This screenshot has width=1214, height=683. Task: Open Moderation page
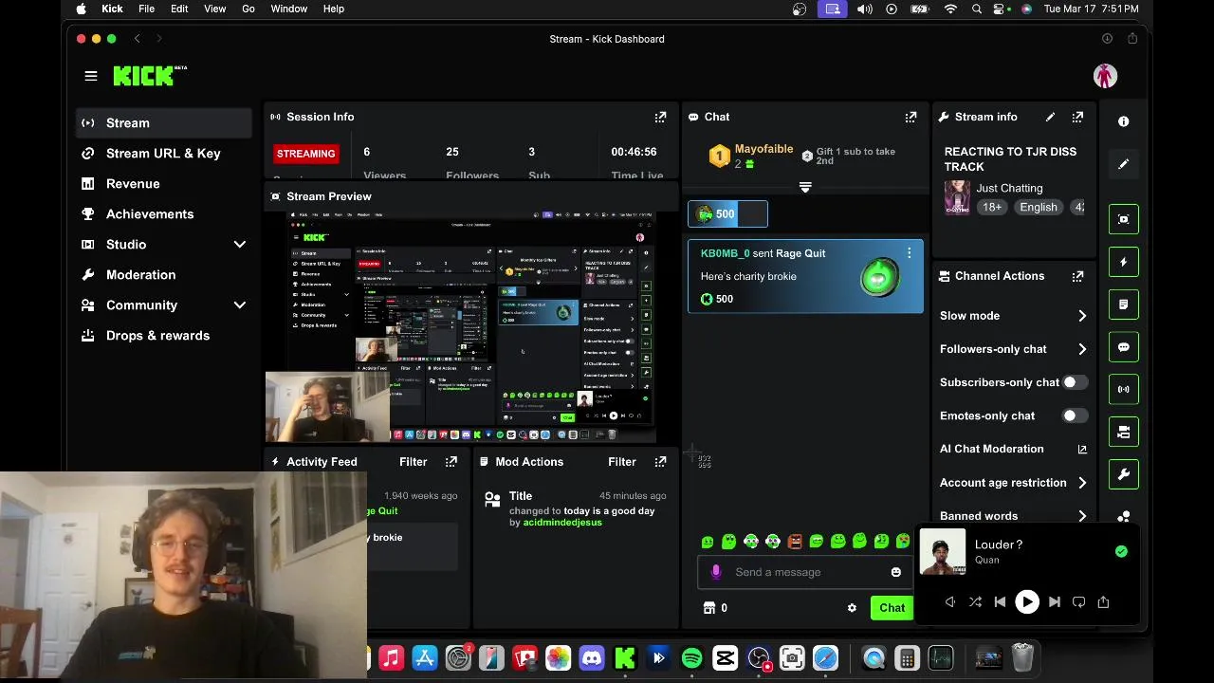click(x=164, y=275)
